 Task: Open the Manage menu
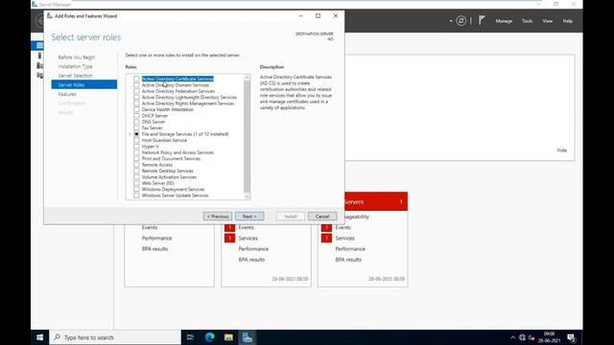point(504,21)
